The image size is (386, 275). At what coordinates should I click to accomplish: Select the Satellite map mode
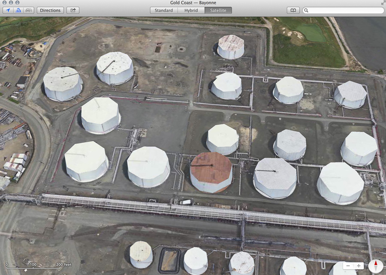point(218,10)
